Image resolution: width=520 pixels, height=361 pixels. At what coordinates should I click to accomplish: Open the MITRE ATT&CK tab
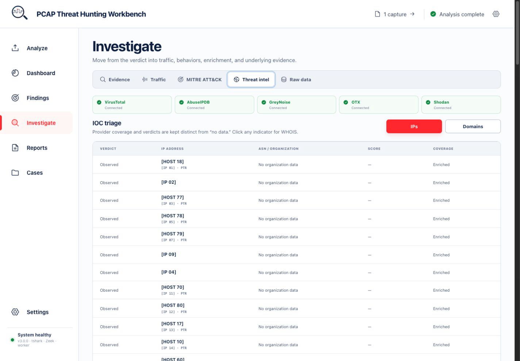click(200, 79)
